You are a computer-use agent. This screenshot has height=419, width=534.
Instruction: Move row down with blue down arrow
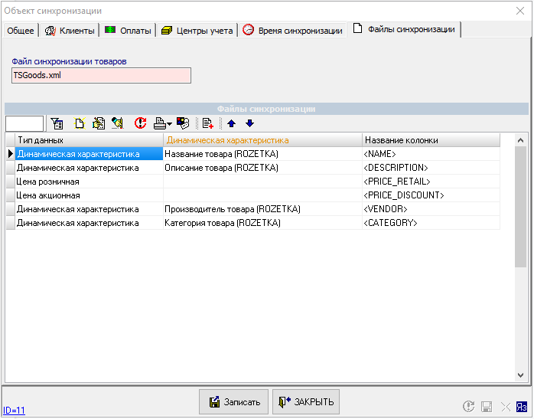click(249, 123)
